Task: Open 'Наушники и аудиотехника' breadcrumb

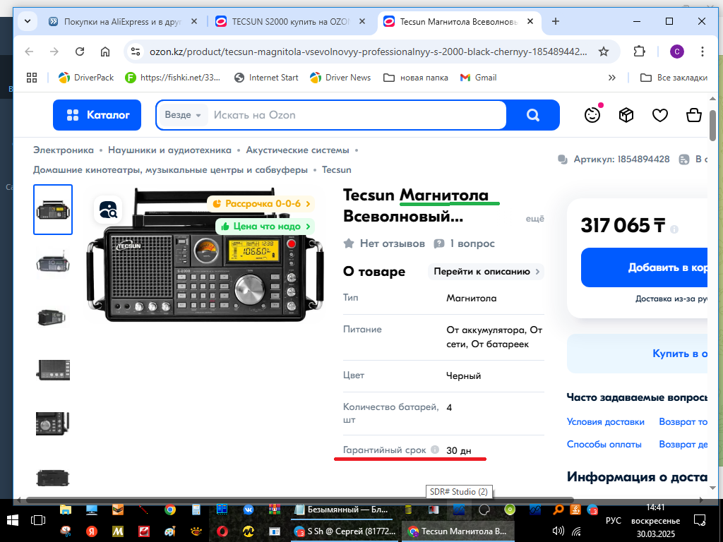Action: 169,150
